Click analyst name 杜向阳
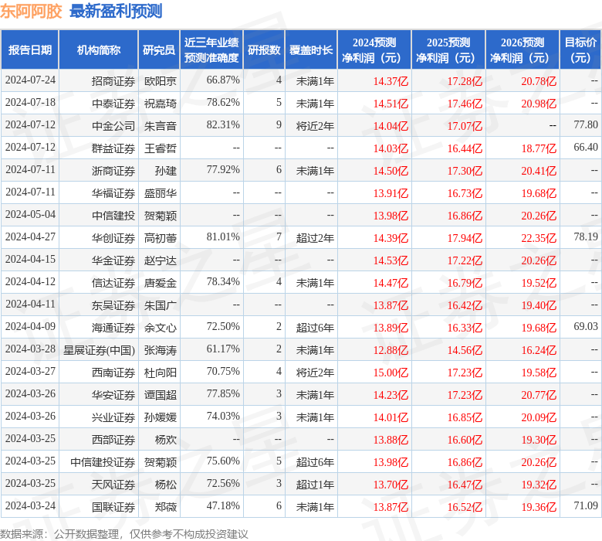 coord(160,373)
